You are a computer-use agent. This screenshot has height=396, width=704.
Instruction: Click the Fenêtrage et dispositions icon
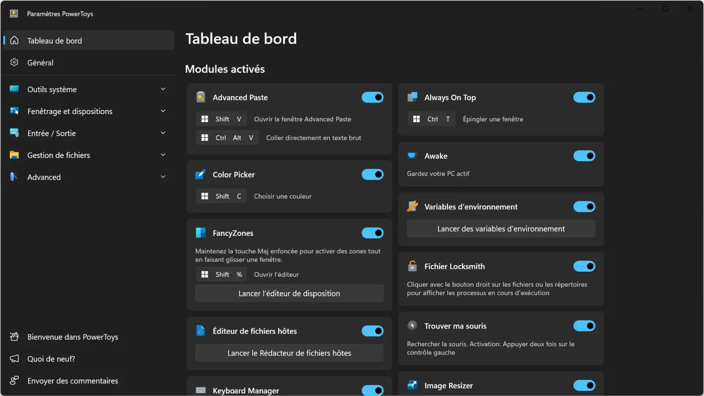[14, 111]
